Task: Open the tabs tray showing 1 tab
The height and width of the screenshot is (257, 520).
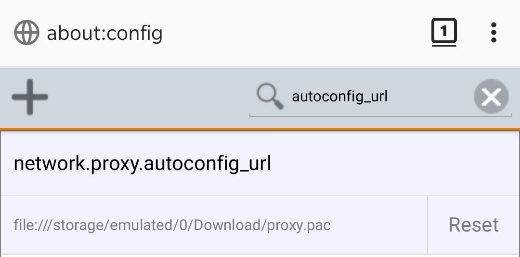Action: click(444, 33)
